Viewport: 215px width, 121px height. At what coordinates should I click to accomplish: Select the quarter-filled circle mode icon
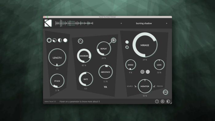coord(55,40)
